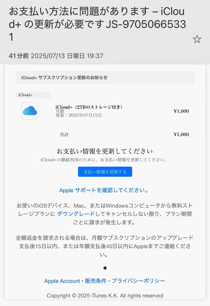Image resolution: width=210 pixels, height=306 pixels.
Task: Open the ダウングレード link
Action: [76, 214]
